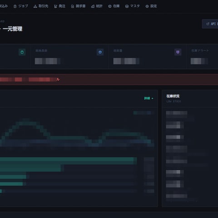Click the document icon beside 請求書
218x218 pixels.
coord(73,6)
